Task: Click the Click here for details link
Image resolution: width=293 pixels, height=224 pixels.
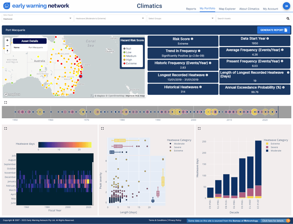Action: 273,221
